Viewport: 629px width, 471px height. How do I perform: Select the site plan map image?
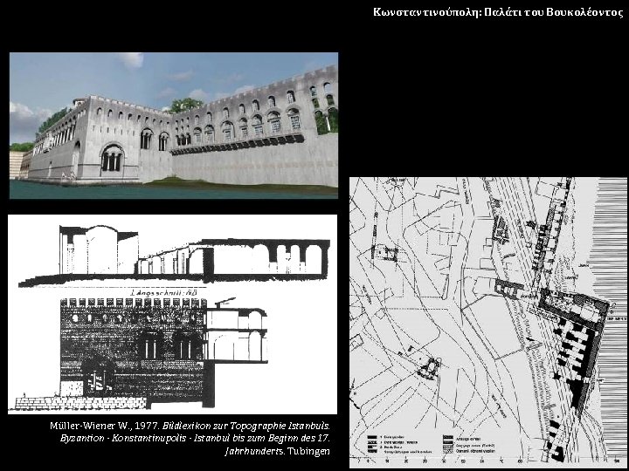click(487, 323)
